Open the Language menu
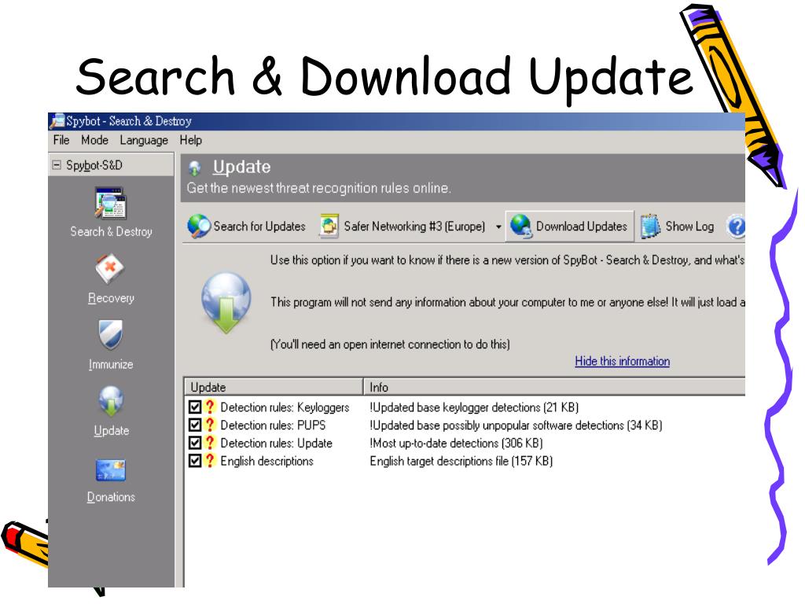Screen dimensions: 805x604 pyautogui.click(x=144, y=140)
